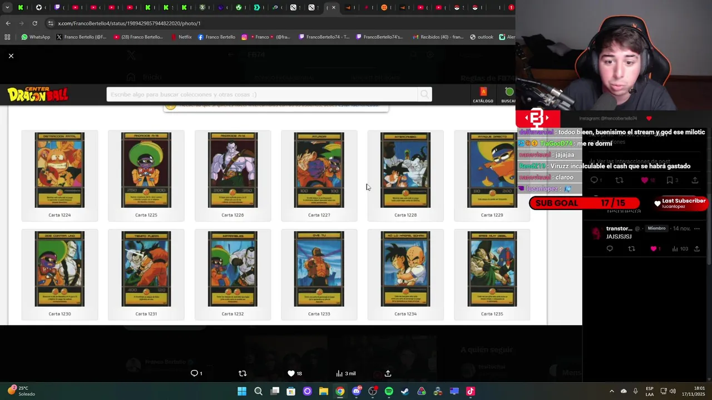The image size is (712, 400).
Task: Open the 25°C Soleado weather widget
Action: tap(22, 391)
